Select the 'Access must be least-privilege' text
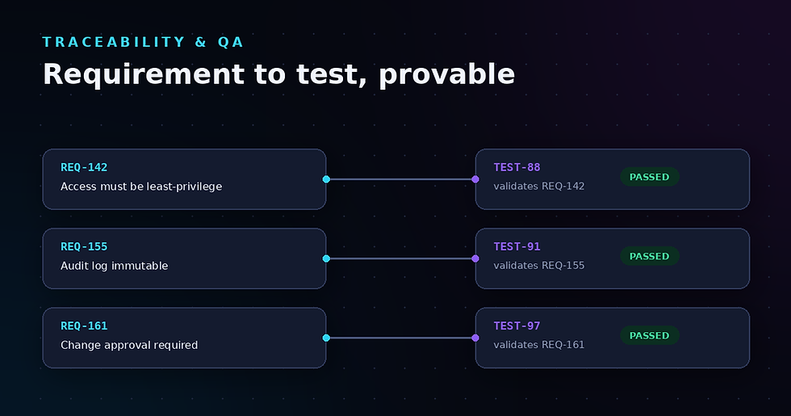Image resolution: width=791 pixels, height=416 pixels. (x=141, y=187)
